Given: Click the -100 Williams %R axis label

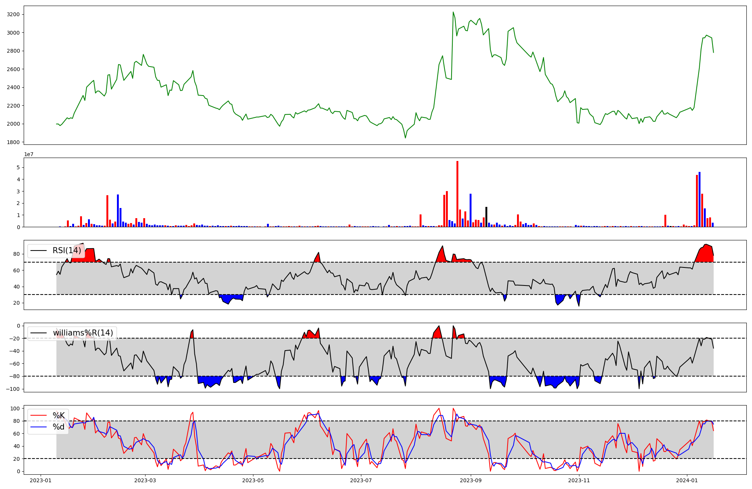Looking at the screenshot, I should pyautogui.click(x=13, y=389).
